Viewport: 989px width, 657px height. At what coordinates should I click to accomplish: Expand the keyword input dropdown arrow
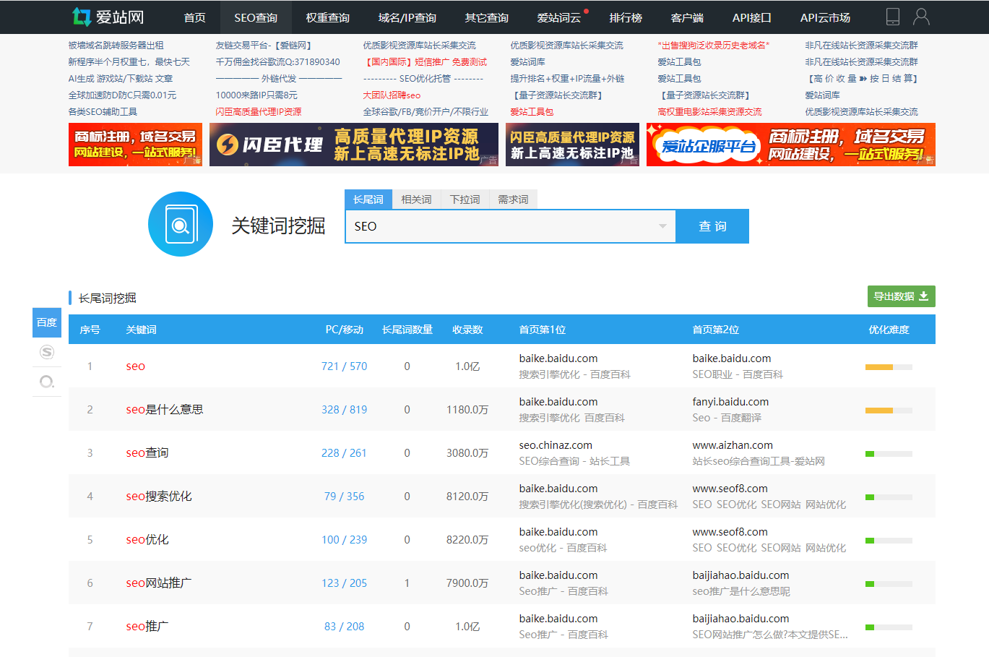662,226
